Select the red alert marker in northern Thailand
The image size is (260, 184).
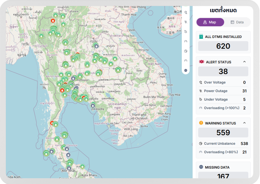coord(53,21)
